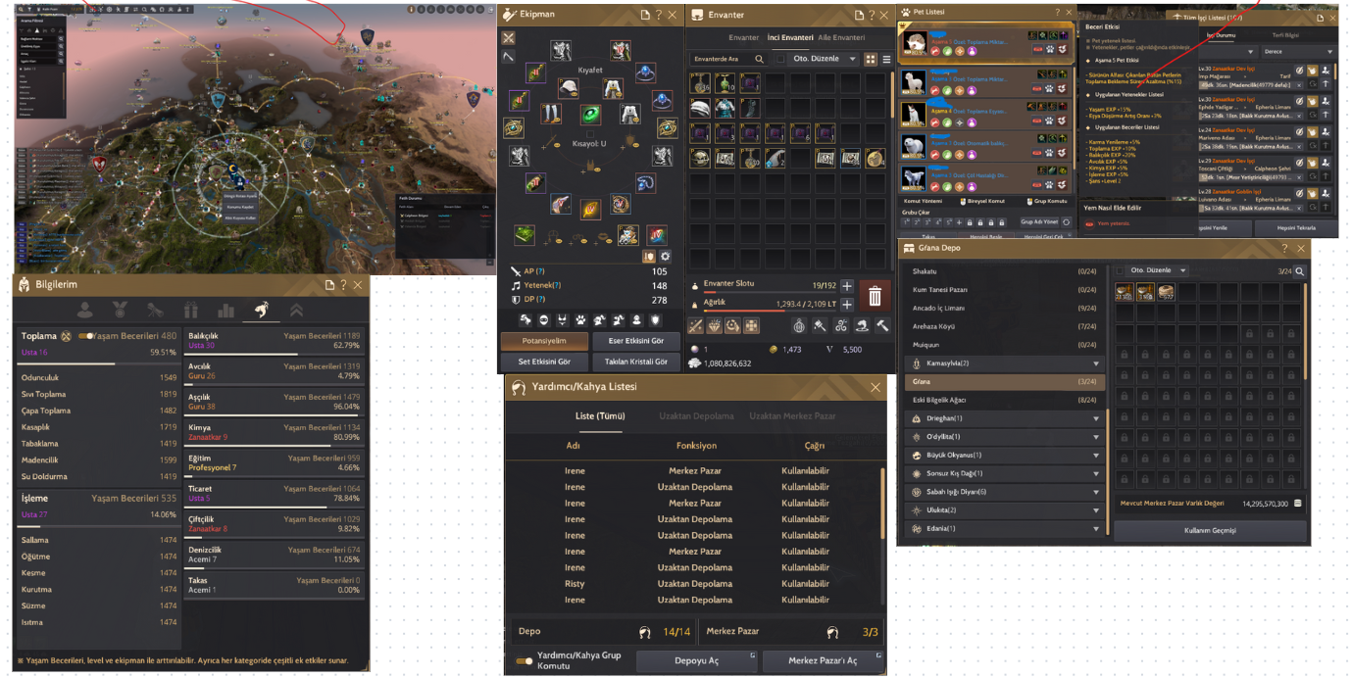Screen dimensions: 1351x678
Task: Switch inventory to list view icon
Action: pyautogui.click(x=886, y=60)
